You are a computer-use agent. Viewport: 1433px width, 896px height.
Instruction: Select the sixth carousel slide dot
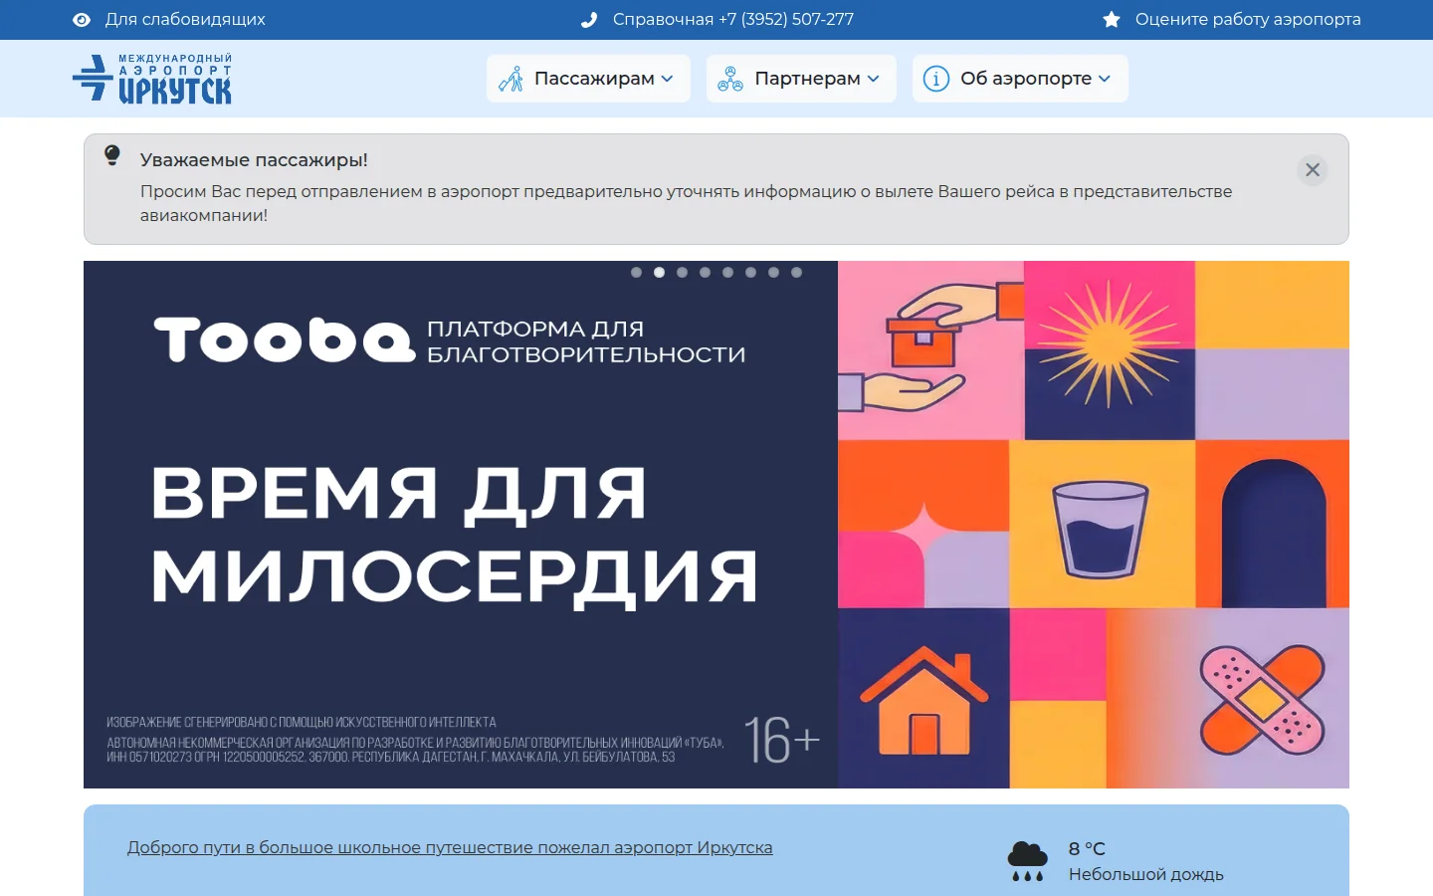click(750, 272)
